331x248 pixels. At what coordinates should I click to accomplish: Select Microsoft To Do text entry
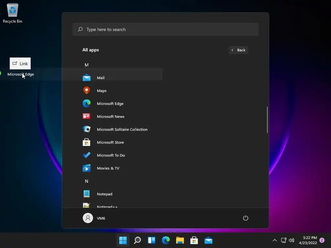pos(111,155)
